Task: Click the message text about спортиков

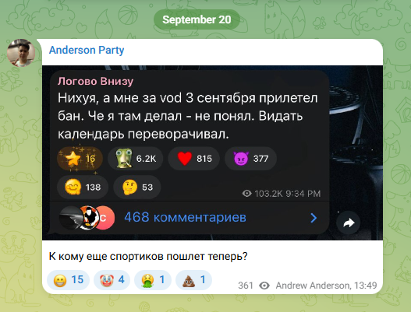Action: click(x=148, y=256)
